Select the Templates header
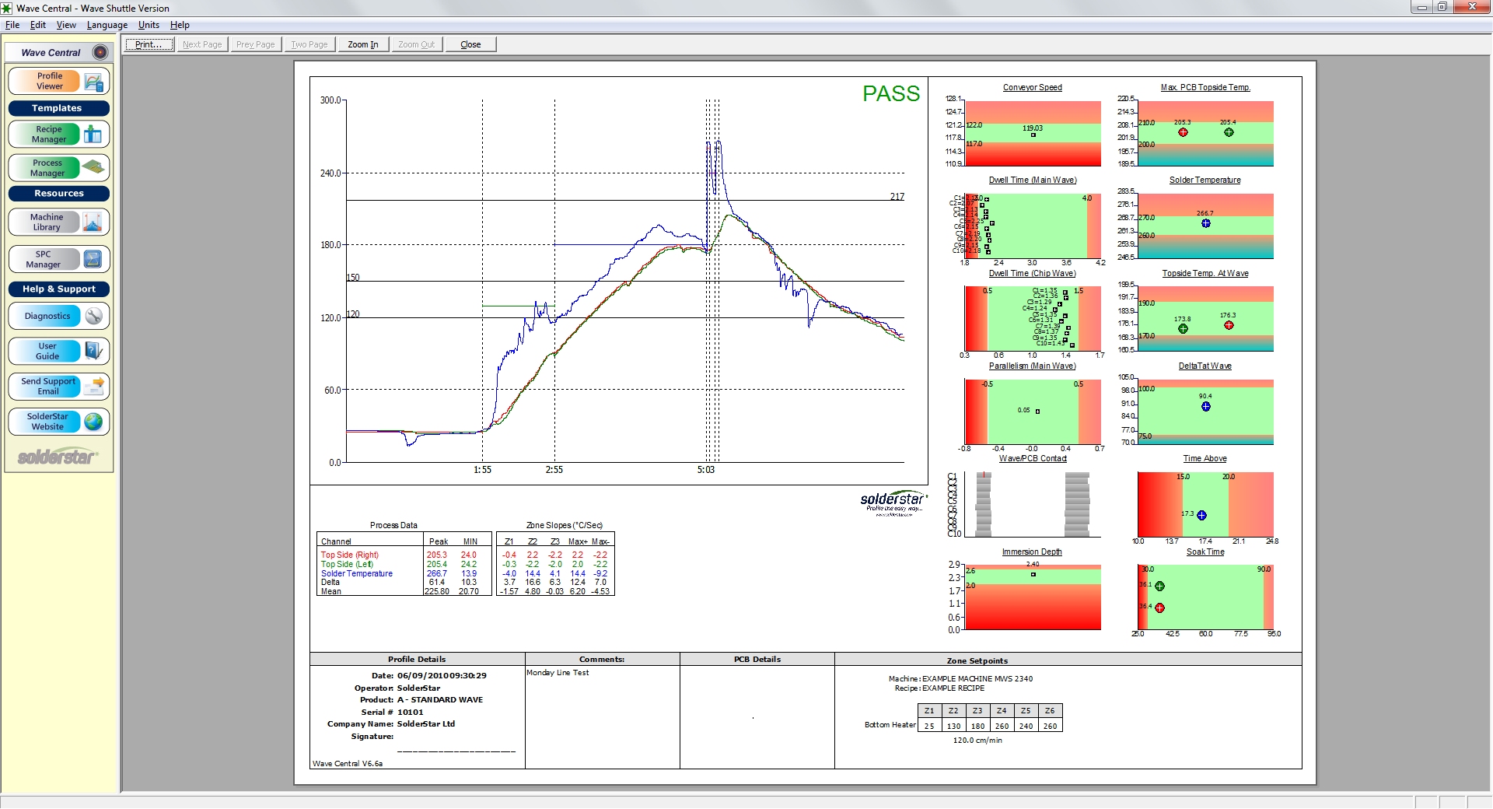1493x809 pixels. pyautogui.click(x=58, y=108)
